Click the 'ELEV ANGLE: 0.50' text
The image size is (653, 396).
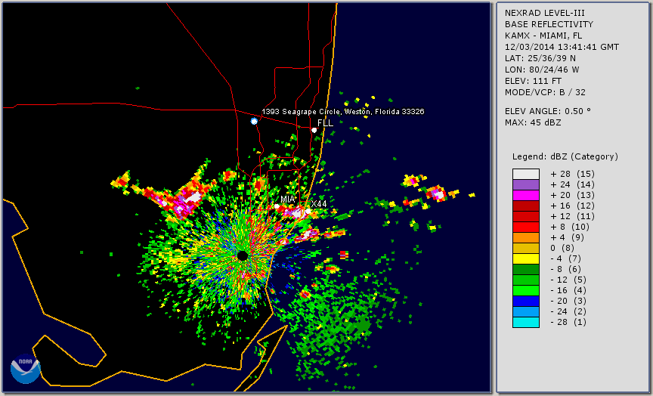point(548,111)
